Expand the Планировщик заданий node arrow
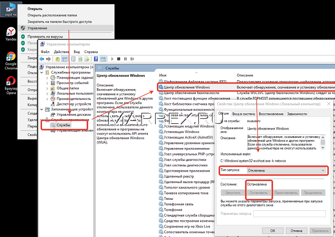Image resolution: width=335 pixels, height=237 pixels. point(47,78)
